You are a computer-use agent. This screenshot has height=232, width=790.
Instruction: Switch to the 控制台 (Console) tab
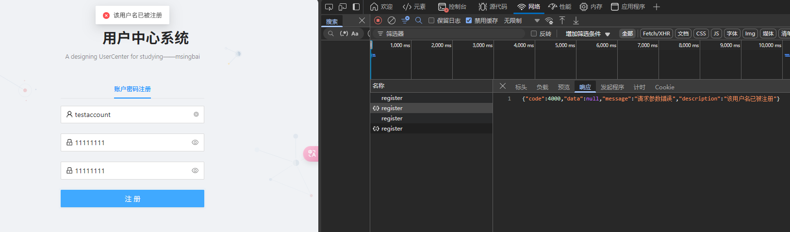pos(452,7)
